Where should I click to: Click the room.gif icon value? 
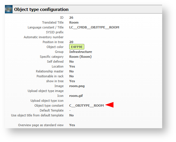[76, 96]
